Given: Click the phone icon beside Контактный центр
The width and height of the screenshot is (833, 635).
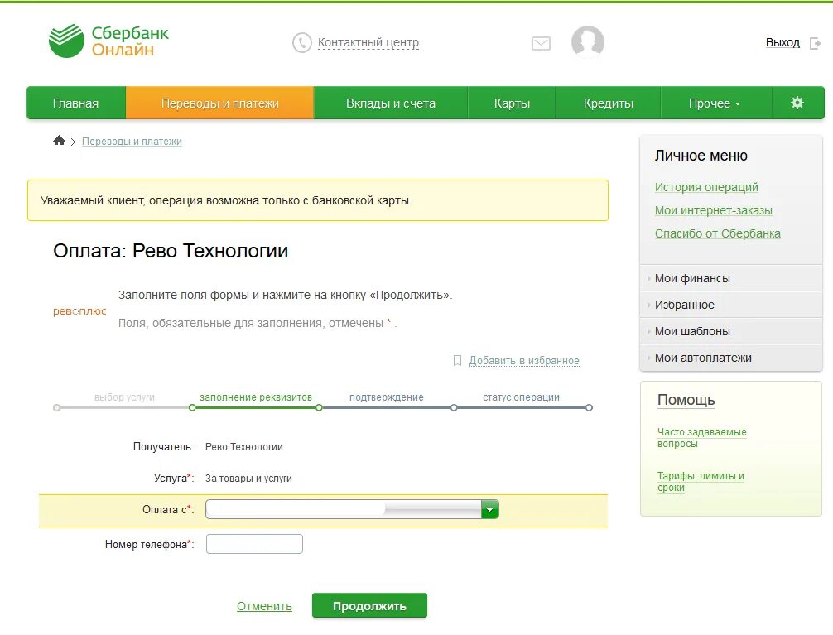Looking at the screenshot, I should [x=301, y=42].
